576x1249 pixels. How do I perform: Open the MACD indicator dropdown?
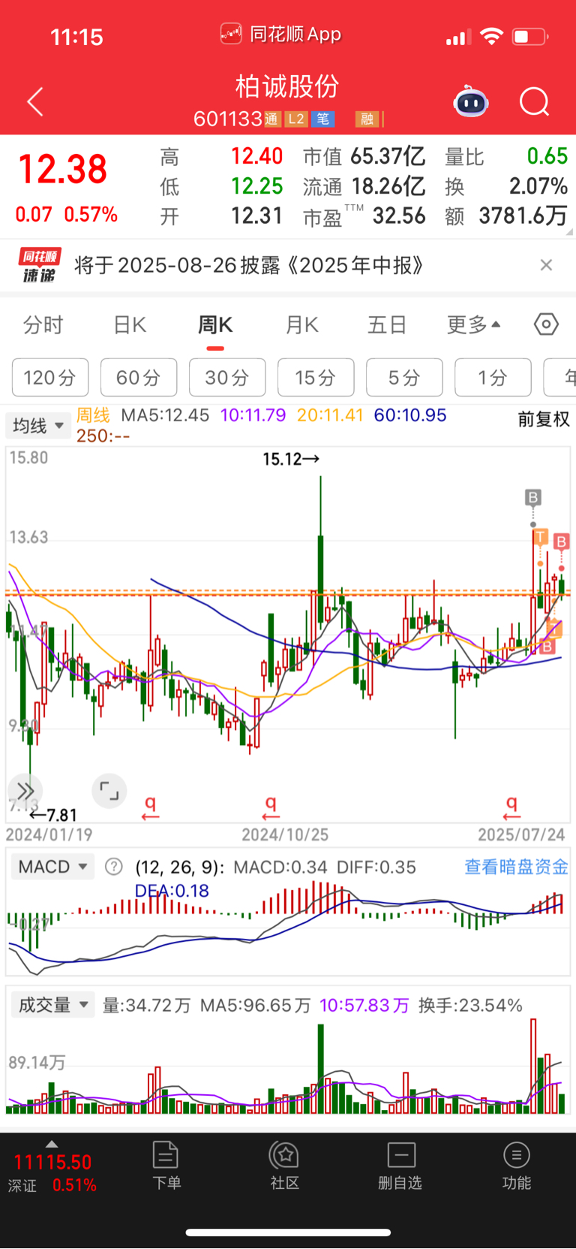click(52, 867)
